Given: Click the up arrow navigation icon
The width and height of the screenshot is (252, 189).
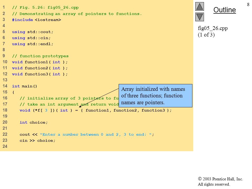Looking at the screenshot, I should (x=199, y=6).
